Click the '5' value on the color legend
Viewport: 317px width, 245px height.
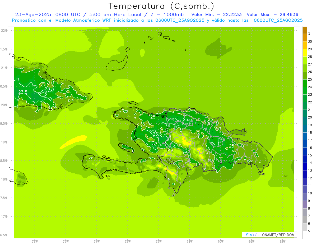pyautogui.click(x=309, y=231)
